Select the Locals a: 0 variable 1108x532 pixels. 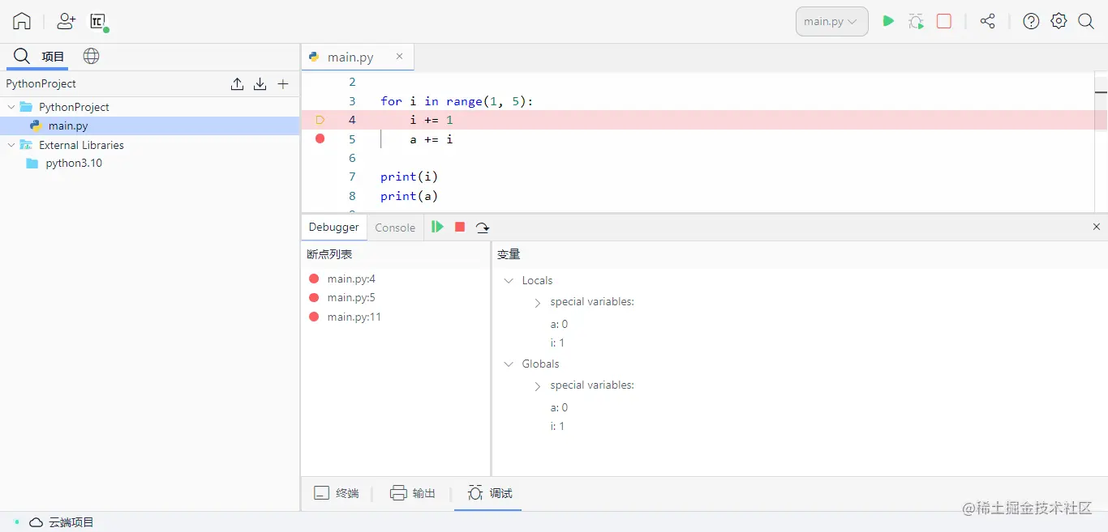[x=559, y=324]
